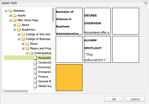This screenshot has height=104, width=149.
Task: Collapse Majors and Programs node
Action: (x=23, y=48)
